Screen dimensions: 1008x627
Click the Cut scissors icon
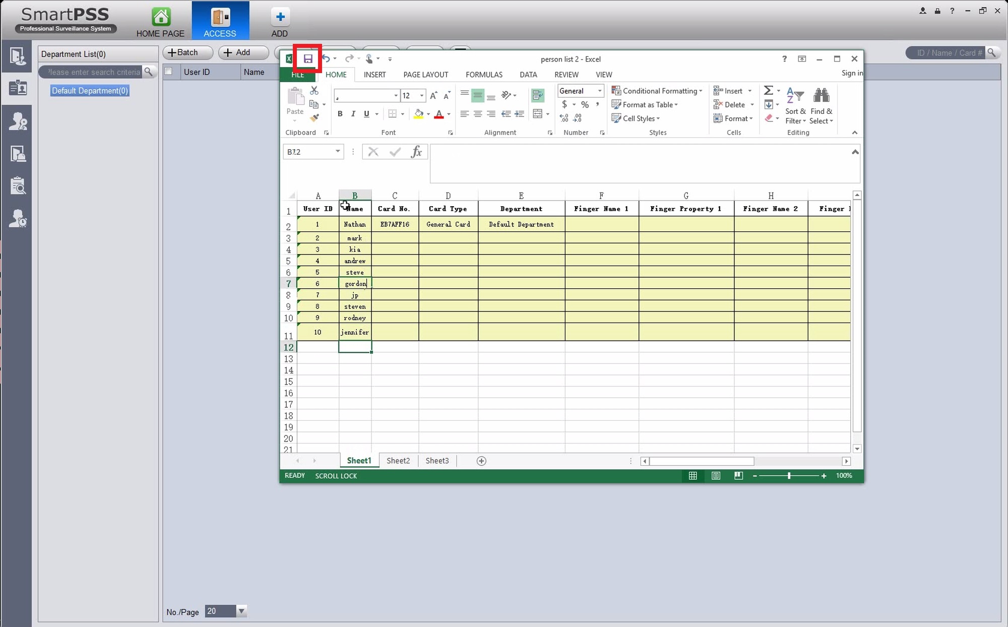(314, 91)
